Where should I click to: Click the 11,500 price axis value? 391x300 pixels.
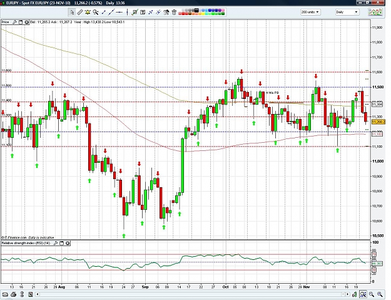[x=378, y=87]
